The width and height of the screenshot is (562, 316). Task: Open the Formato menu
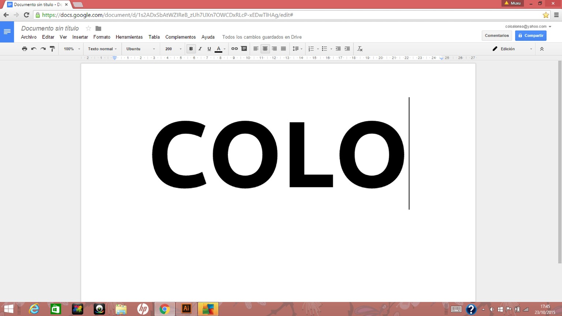[x=102, y=37]
